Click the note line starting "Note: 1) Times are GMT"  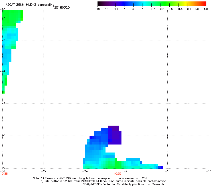90,178
